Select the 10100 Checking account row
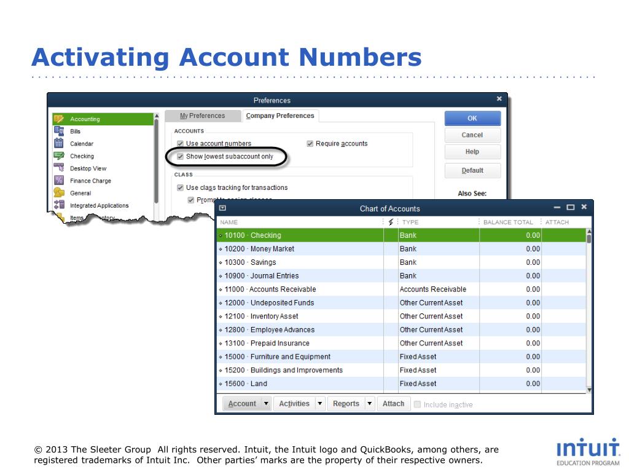629x472 pixels. tap(401, 235)
